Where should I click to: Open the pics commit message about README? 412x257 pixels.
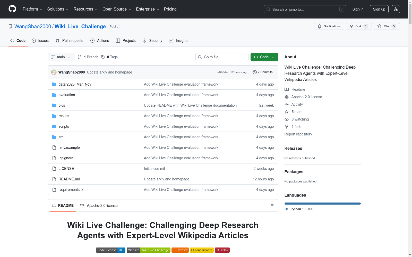tap(190, 105)
